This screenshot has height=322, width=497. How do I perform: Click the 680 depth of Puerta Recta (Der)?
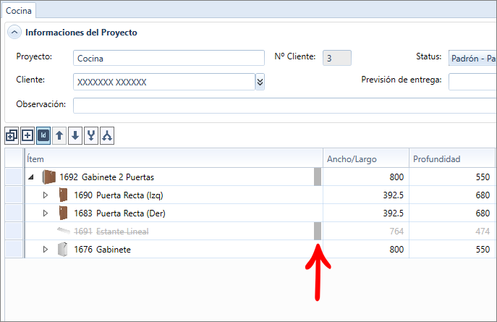tap(483, 213)
